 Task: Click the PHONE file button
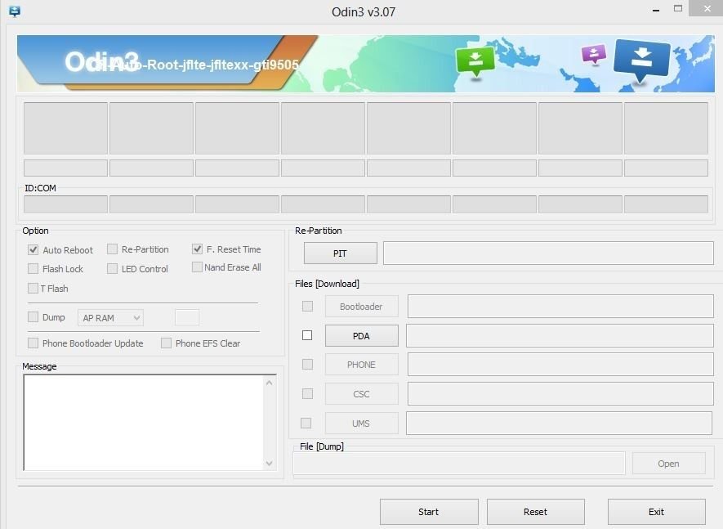pyautogui.click(x=361, y=365)
